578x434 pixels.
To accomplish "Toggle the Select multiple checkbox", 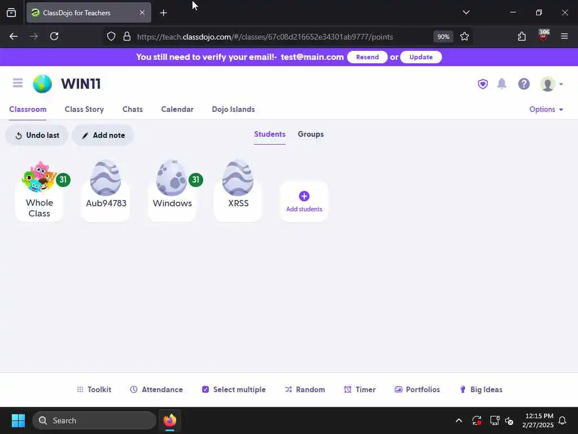I will [x=234, y=389].
